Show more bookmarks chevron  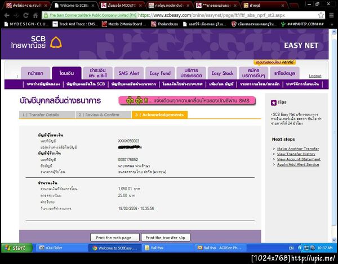[332, 24]
